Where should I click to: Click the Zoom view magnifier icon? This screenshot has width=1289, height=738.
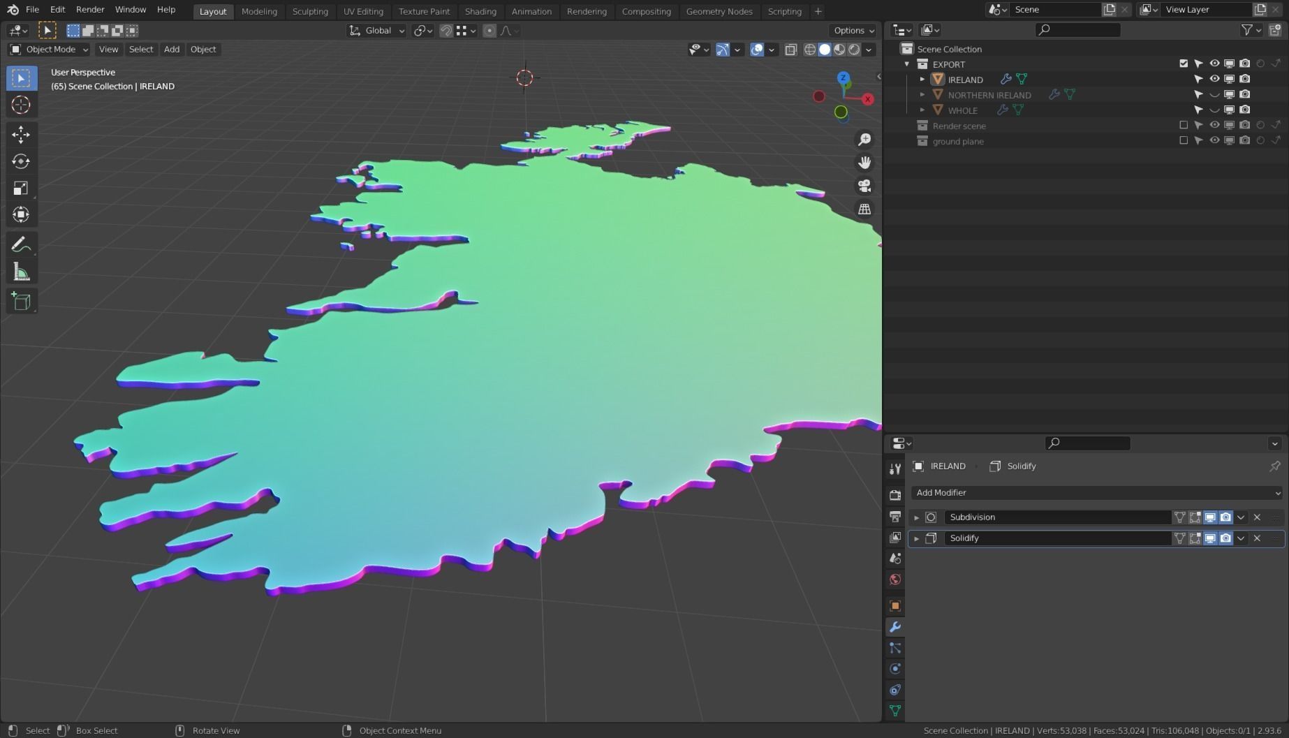click(x=864, y=140)
